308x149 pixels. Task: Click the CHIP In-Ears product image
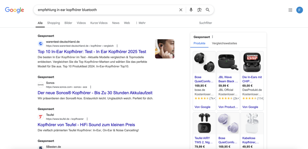point(252,63)
